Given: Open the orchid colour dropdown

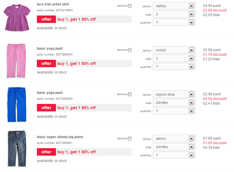Looking at the screenshot, I should tap(174, 50).
